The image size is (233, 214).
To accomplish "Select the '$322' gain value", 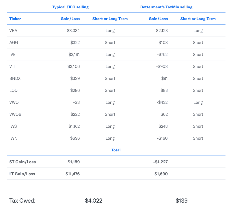I will pos(75,43).
